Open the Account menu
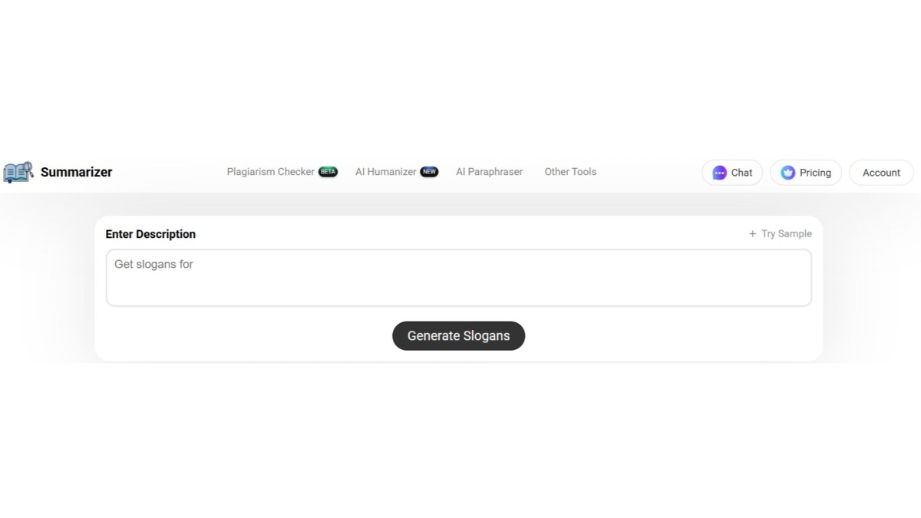 (881, 173)
